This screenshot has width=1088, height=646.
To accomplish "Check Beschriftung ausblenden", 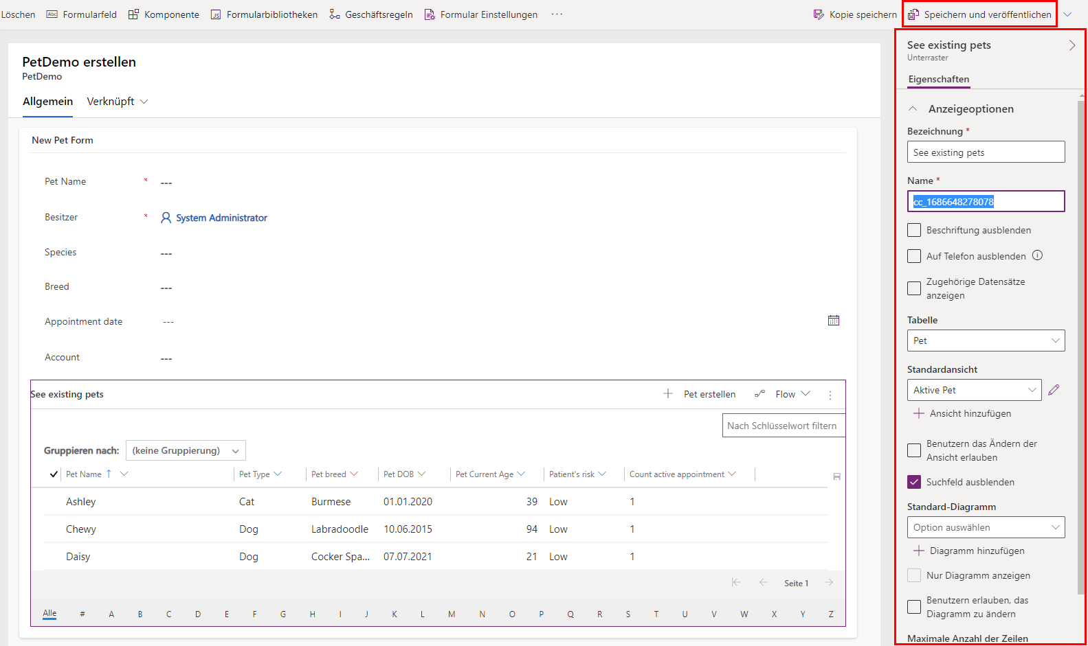I will pos(914,230).
